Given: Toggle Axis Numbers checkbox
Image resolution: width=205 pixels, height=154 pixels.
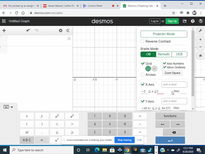Looking at the screenshot, I should [x=164, y=63].
